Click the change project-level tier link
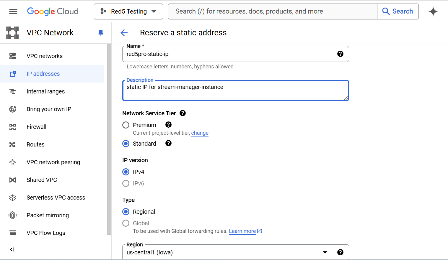The height and width of the screenshot is (260, 448). click(x=200, y=133)
